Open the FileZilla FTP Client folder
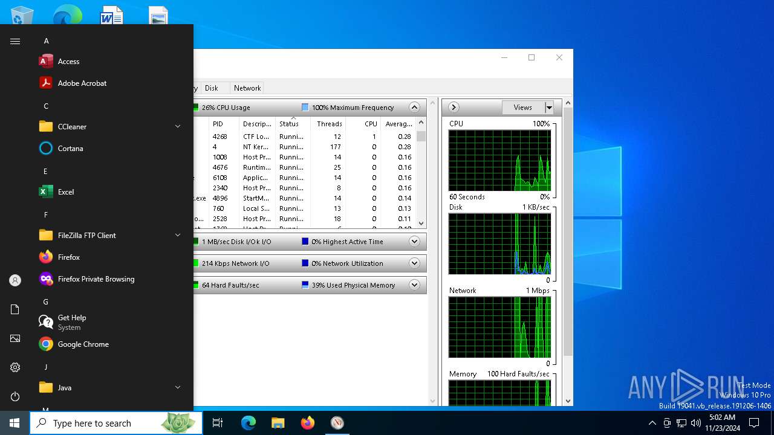774x435 pixels. (x=109, y=236)
